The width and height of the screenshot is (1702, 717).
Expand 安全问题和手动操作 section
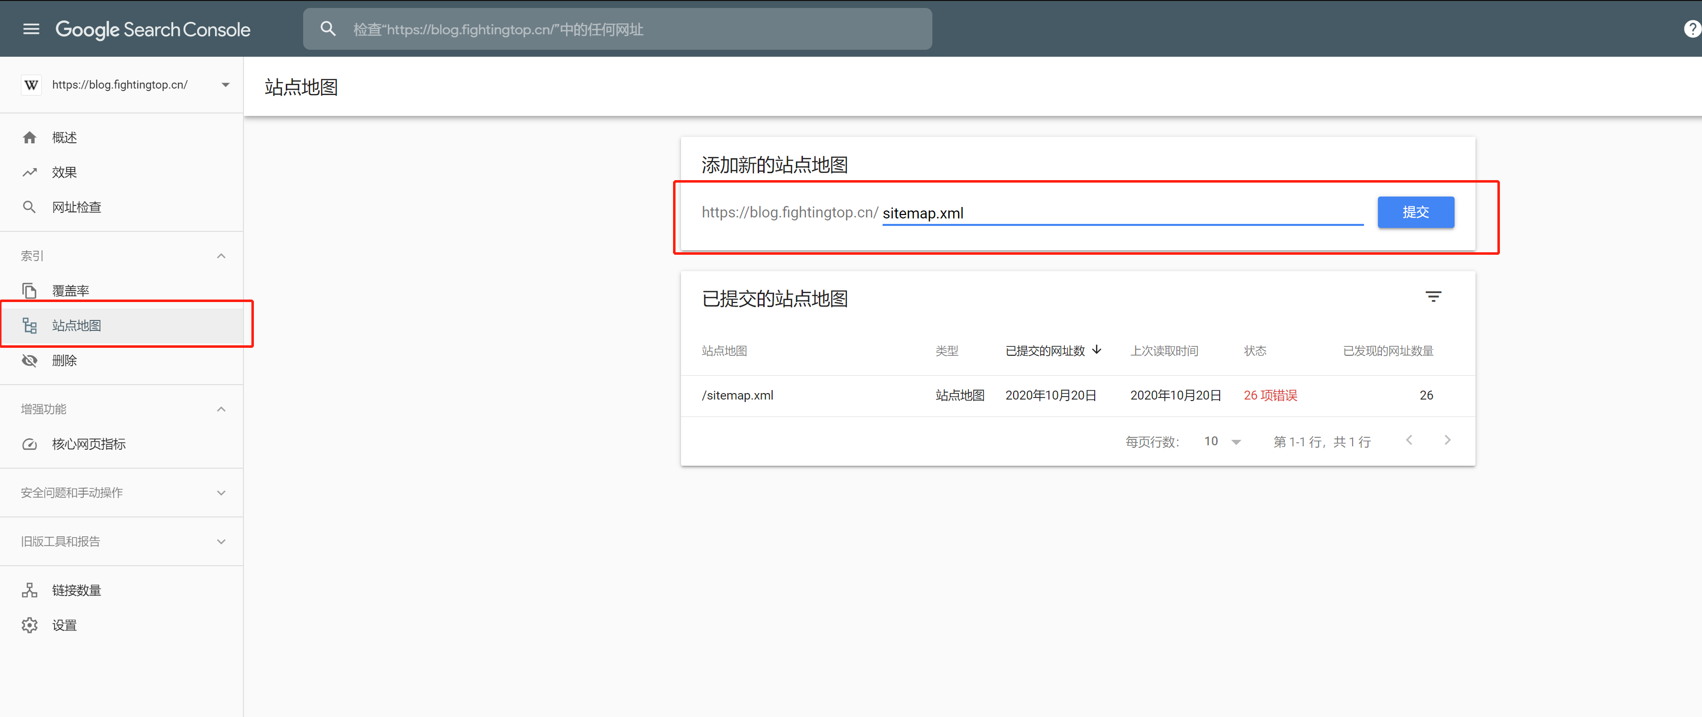pos(222,493)
